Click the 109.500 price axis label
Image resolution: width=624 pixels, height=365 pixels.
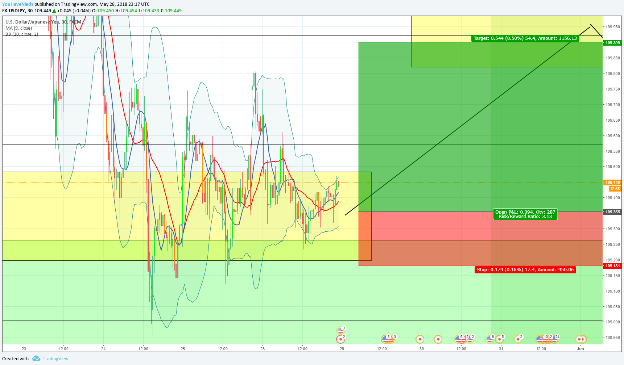click(x=612, y=167)
